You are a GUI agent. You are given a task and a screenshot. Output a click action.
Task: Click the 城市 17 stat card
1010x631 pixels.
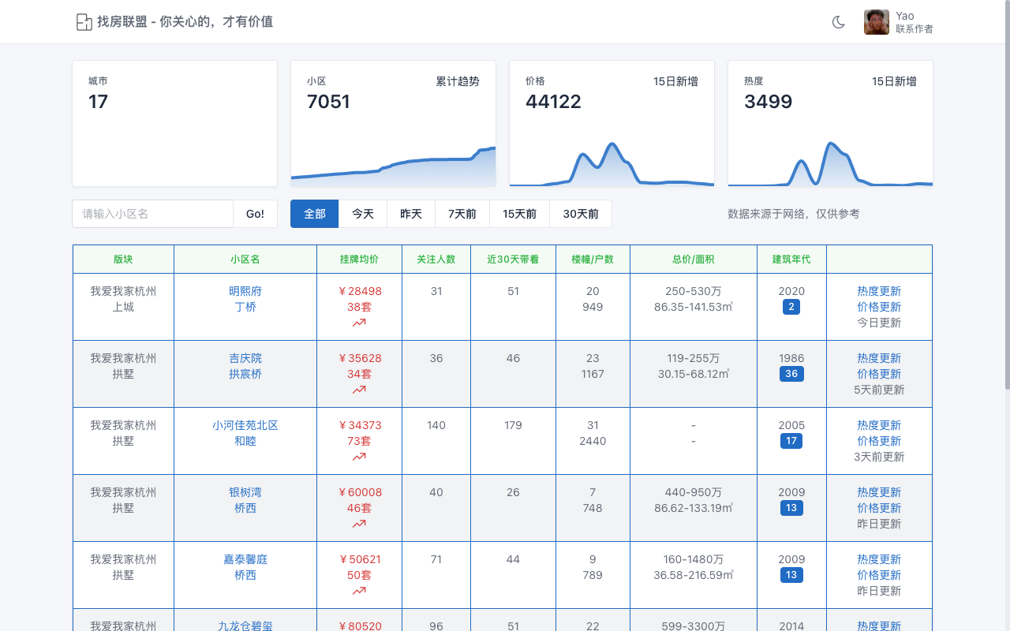click(174, 123)
